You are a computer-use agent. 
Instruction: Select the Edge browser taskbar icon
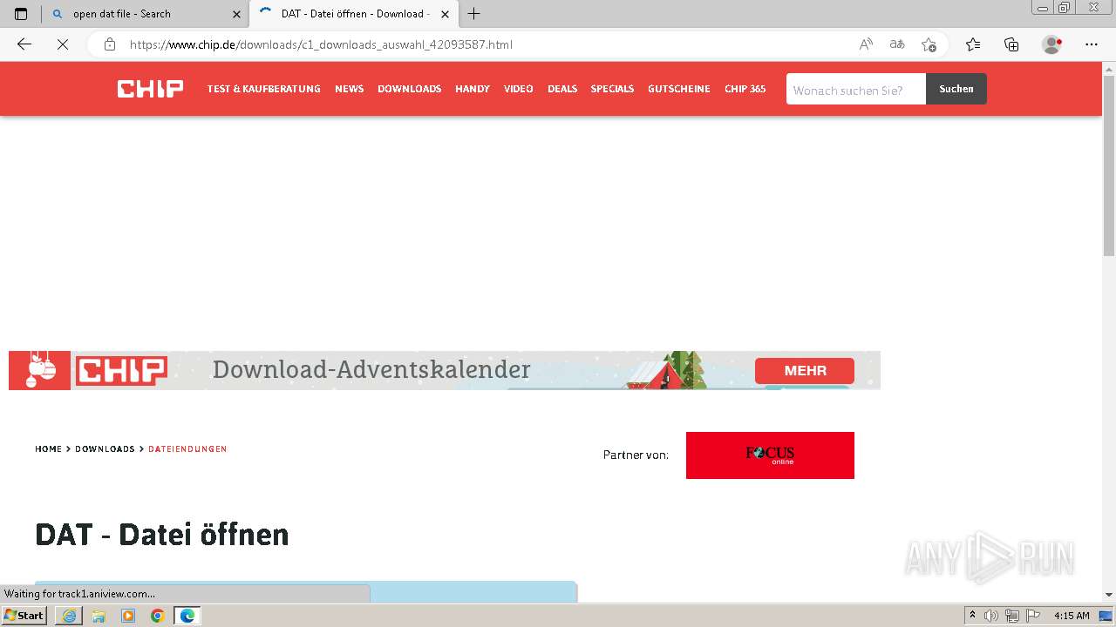(x=187, y=616)
